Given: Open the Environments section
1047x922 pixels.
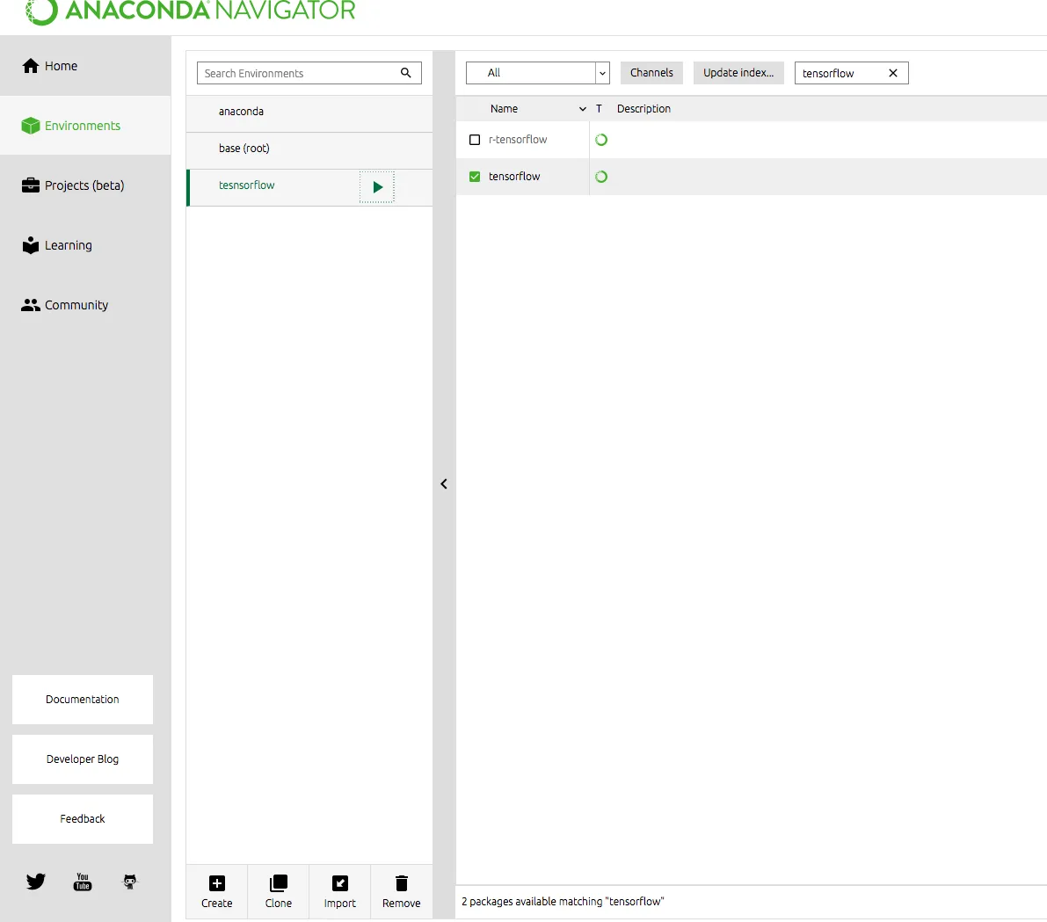Looking at the screenshot, I should (84, 126).
